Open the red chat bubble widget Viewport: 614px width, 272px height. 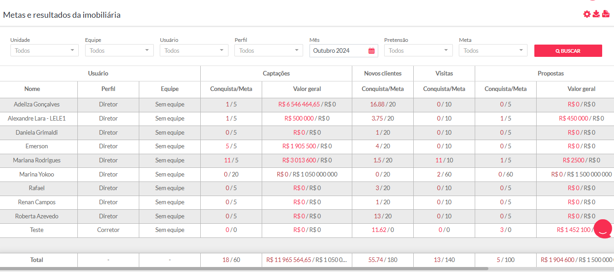point(603,229)
